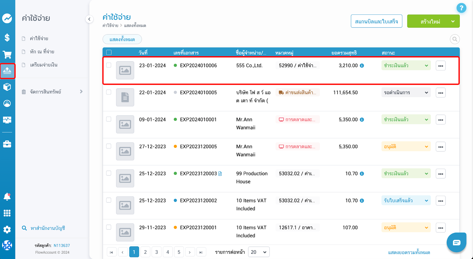Open the notifications bell icon
Viewport: 473px width, 259px height.
pos(7,197)
